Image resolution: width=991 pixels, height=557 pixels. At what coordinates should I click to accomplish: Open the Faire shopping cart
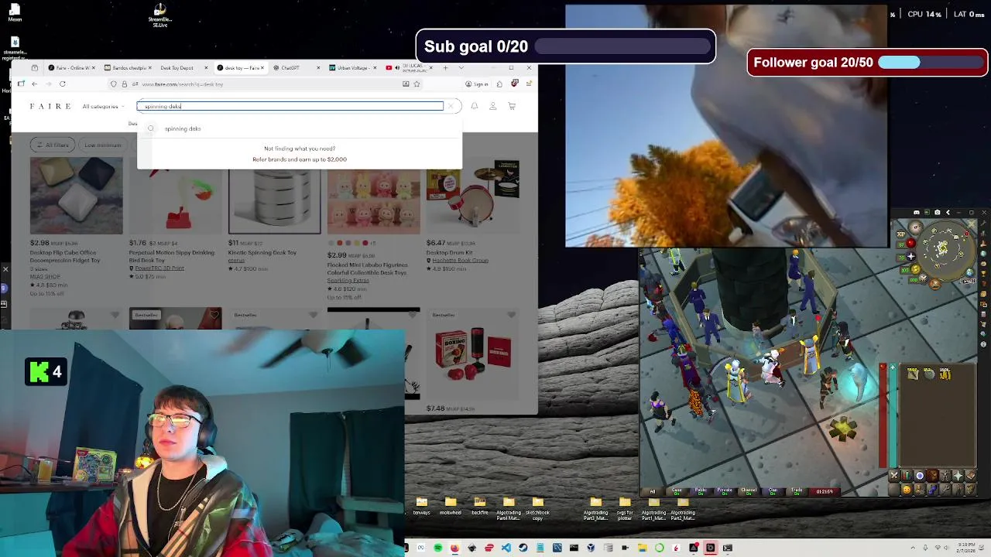pos(512,106)
